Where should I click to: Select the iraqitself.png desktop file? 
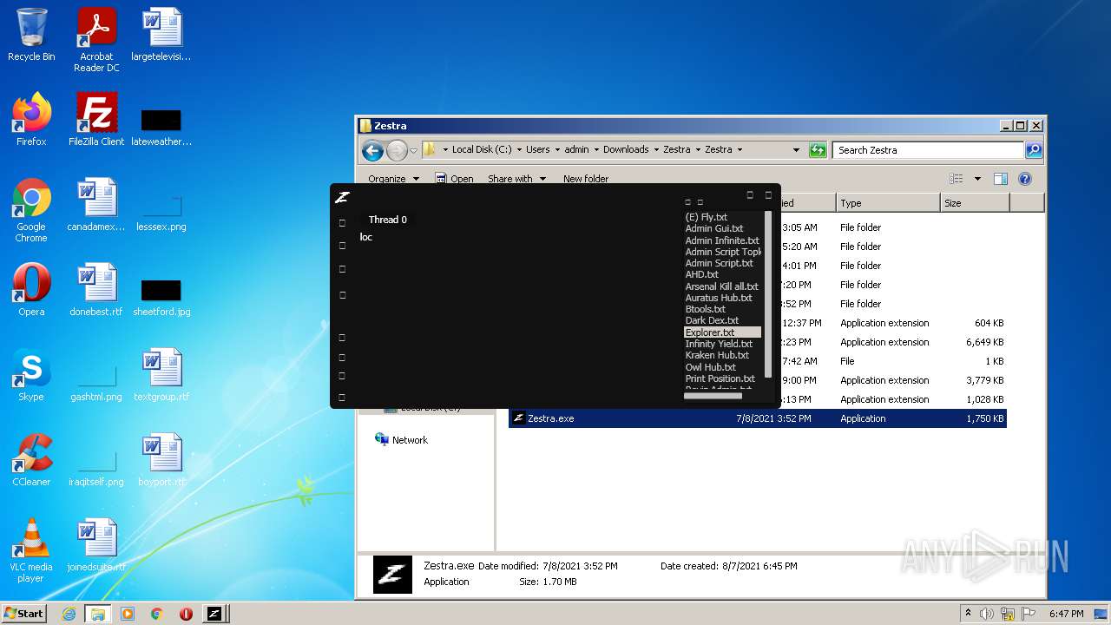pos(96,466)
